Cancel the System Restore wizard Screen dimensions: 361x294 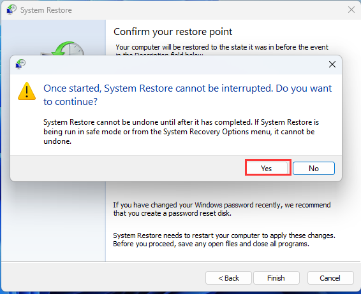[330, 278]
